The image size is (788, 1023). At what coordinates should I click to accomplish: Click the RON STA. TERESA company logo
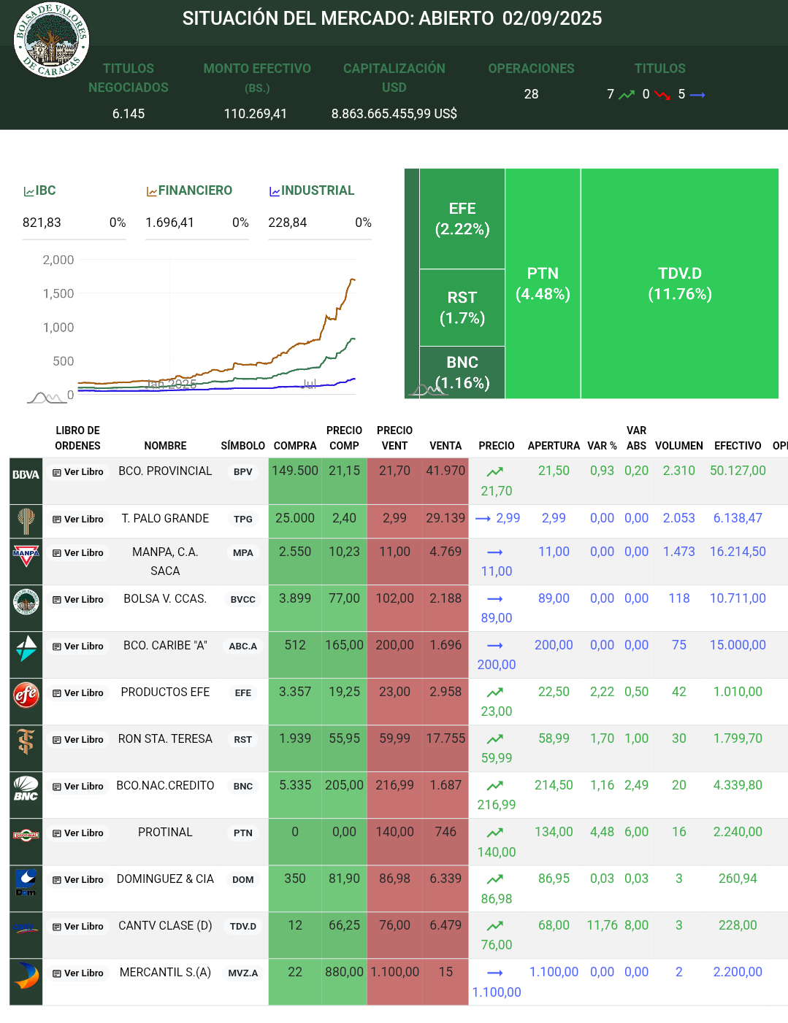click(x=26, y=742)
